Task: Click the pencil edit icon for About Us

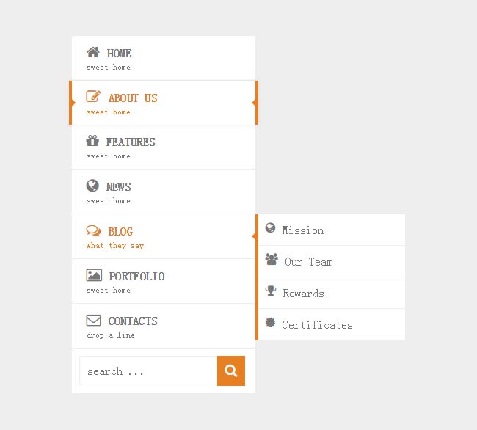Action: click(x=93, y=97)
